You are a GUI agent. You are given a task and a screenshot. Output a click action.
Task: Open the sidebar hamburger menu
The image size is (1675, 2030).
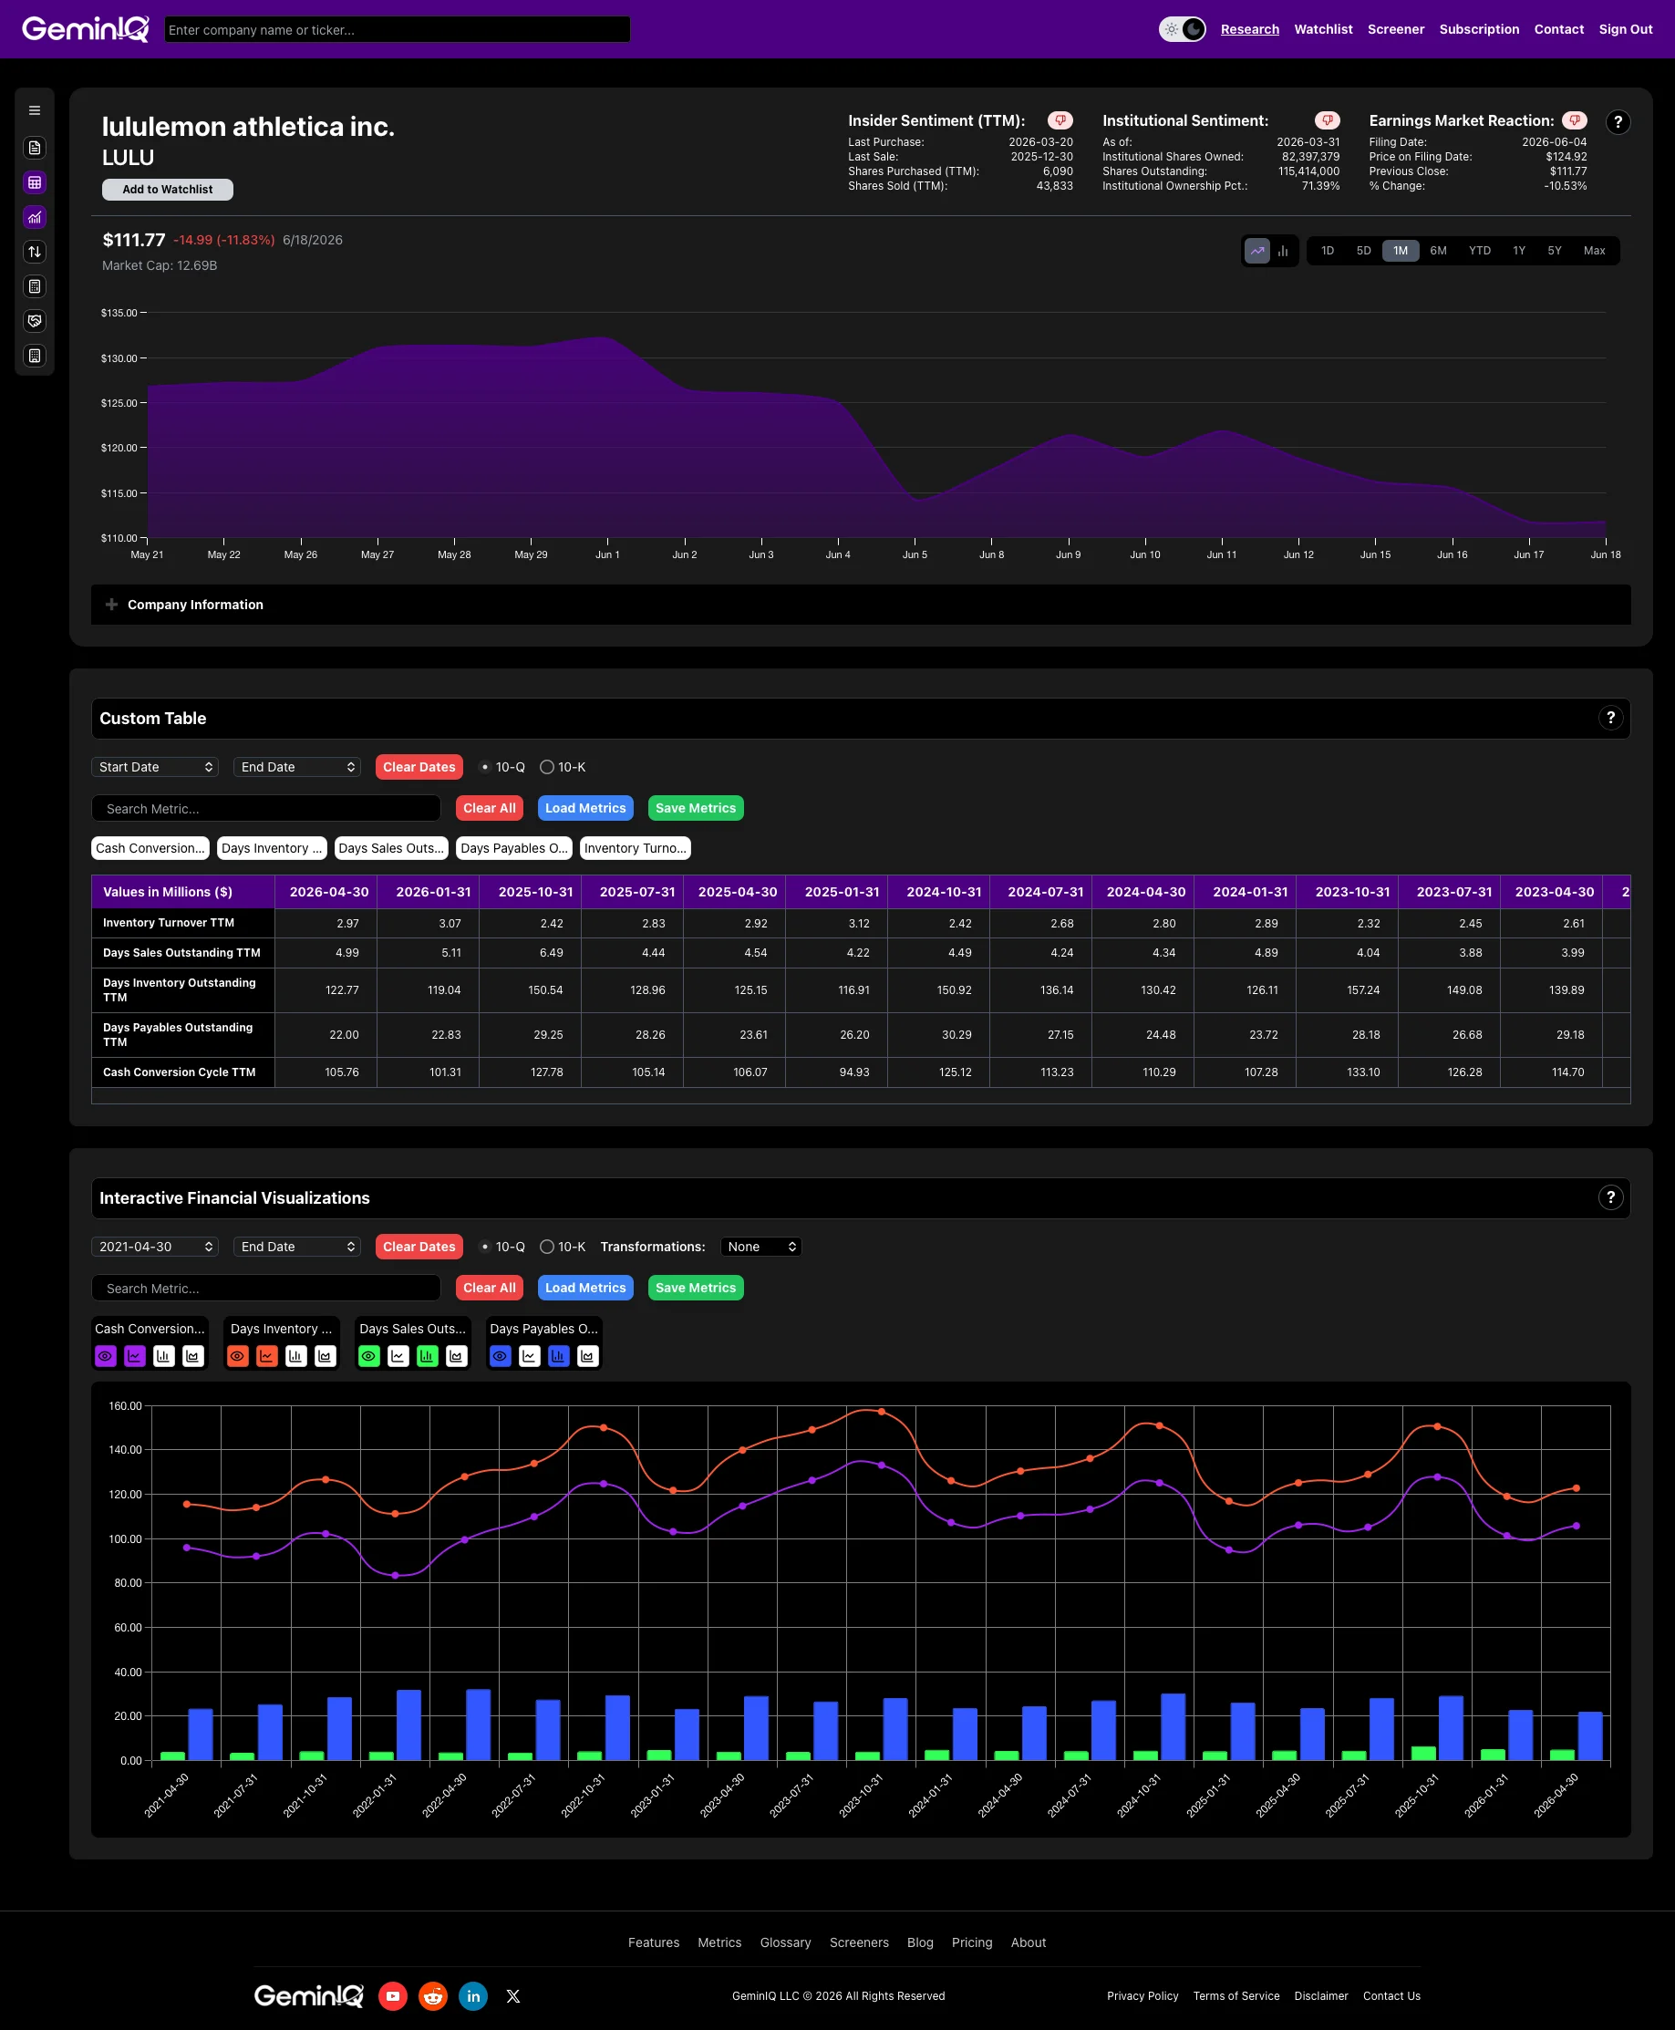[35, 110]
